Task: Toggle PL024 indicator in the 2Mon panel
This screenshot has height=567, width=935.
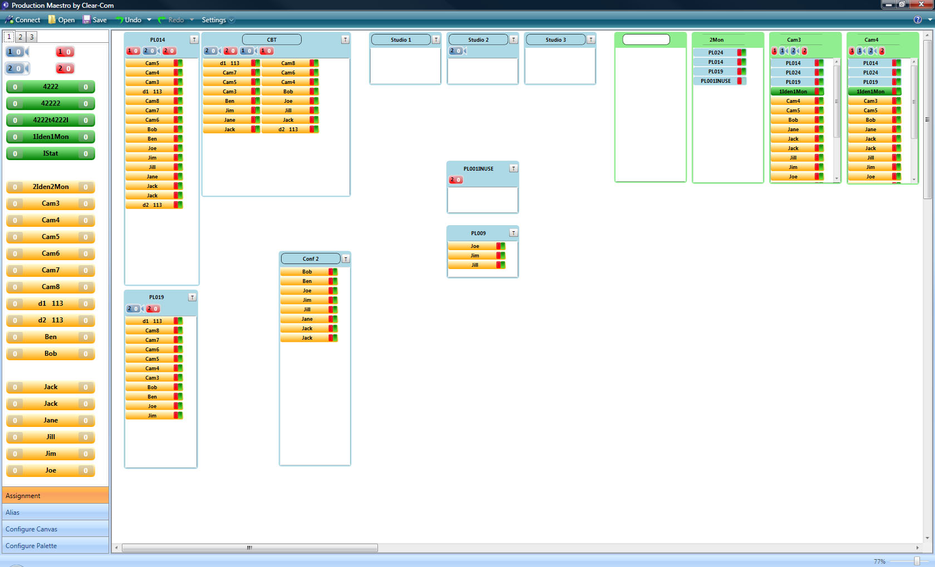Action: point(741,53)
